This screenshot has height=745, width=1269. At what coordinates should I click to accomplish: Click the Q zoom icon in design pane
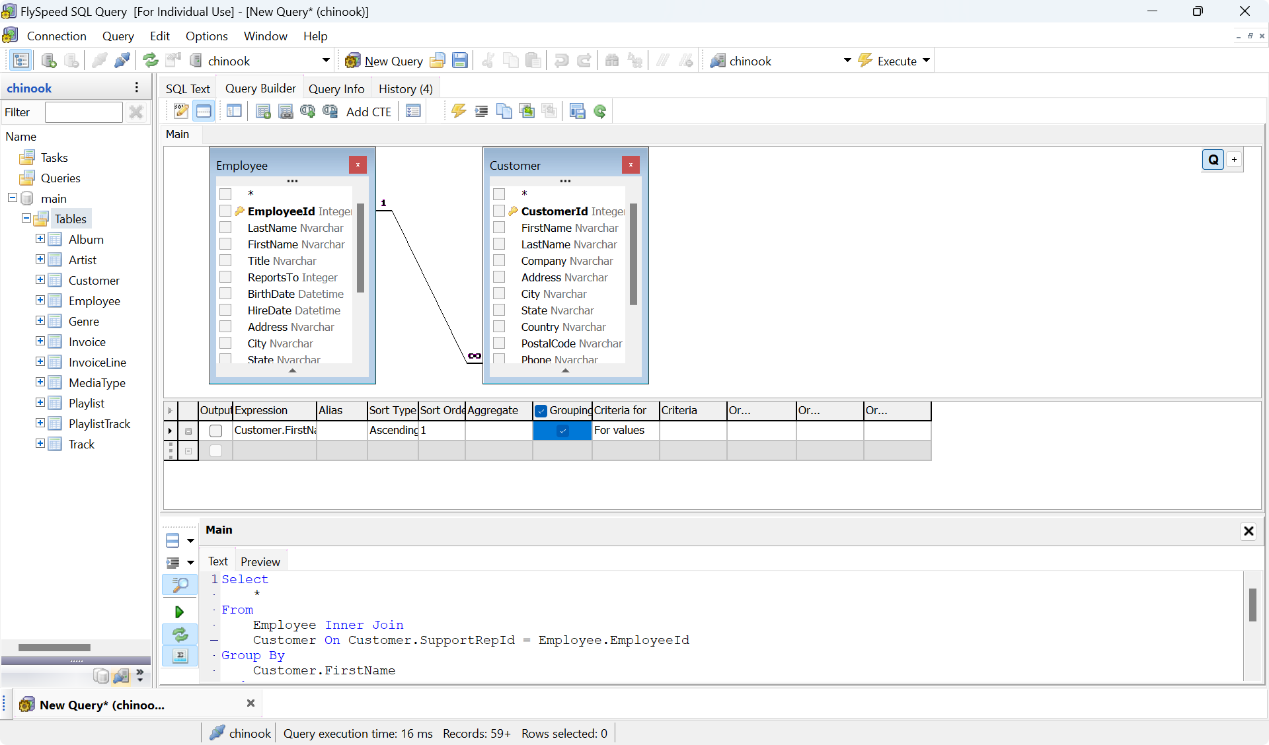[x=1213, y=159]
